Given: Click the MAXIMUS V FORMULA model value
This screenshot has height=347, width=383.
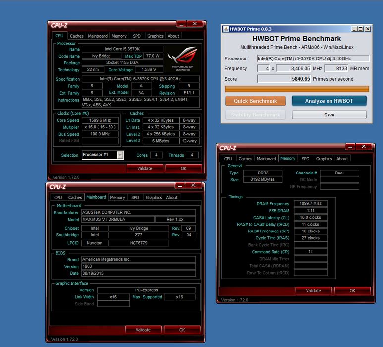Looking at the screenshot, I should point(118,219).
